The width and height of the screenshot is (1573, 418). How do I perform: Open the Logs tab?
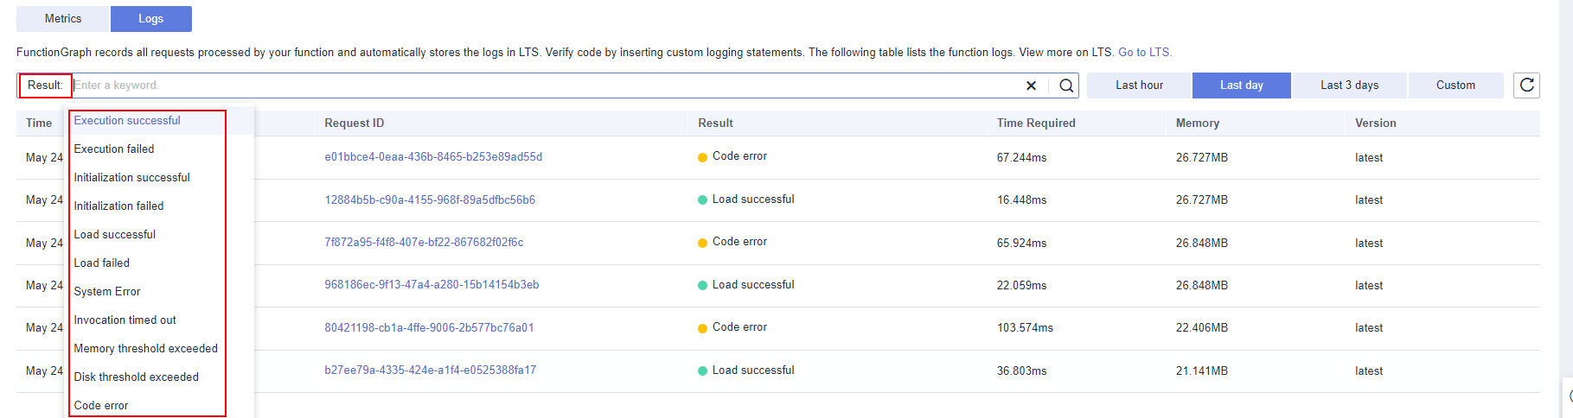(150, 18)
